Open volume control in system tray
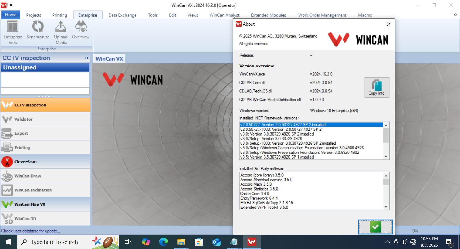This screenshot has width=460, height=249. [404, 242]
